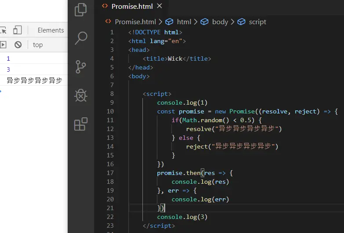
Task: Click the DevTools inspect element icon
Action: pos(3,30)
